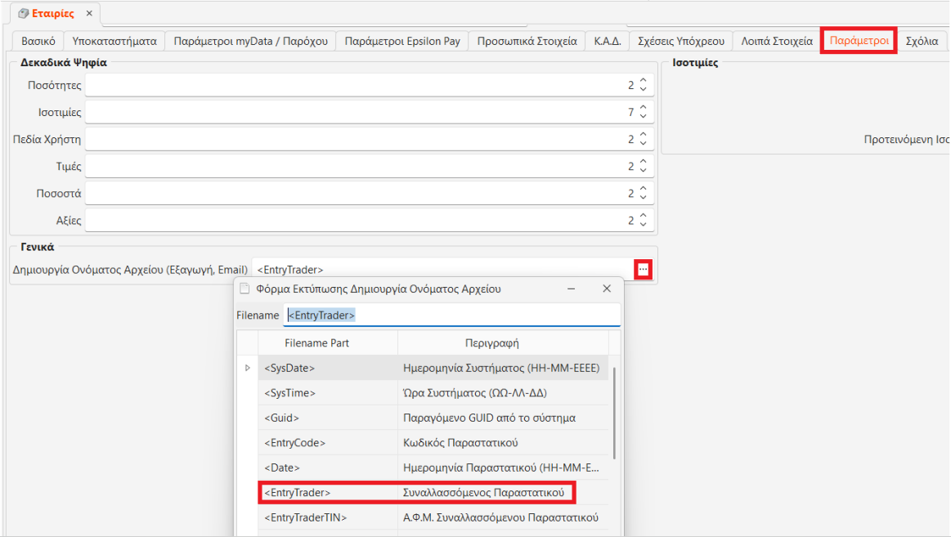Close the Φόρμα Εκτύπωσης dialog
Viewport: 951px width, 537px height.
pos(607,289)
